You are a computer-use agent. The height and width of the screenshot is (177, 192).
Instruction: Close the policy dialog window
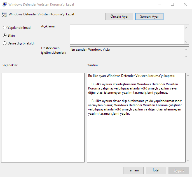coord(185,4)
